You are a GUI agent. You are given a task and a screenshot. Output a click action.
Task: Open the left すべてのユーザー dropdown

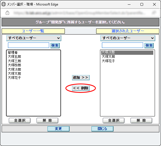(x=34, y=38)
